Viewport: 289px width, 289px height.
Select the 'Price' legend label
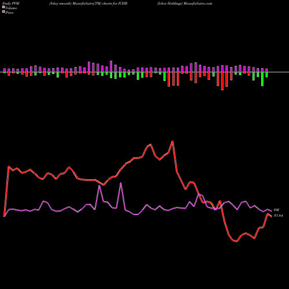9,13
